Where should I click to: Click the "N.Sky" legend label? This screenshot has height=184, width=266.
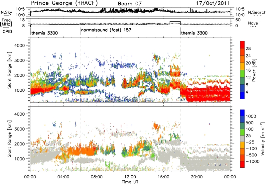click(x=6, y=12)
